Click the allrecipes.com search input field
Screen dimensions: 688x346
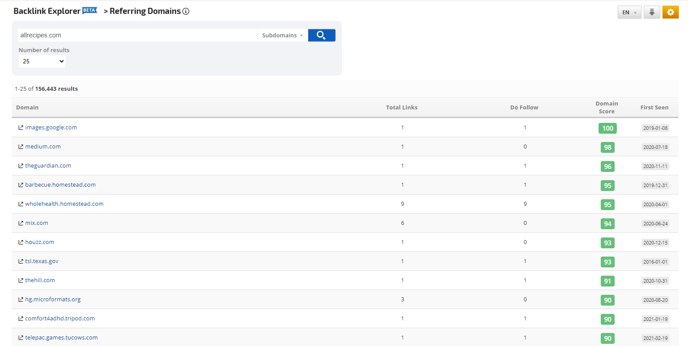(x=137, y=35)
